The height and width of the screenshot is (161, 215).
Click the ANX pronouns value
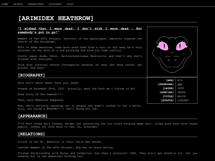tap(180, 84)
